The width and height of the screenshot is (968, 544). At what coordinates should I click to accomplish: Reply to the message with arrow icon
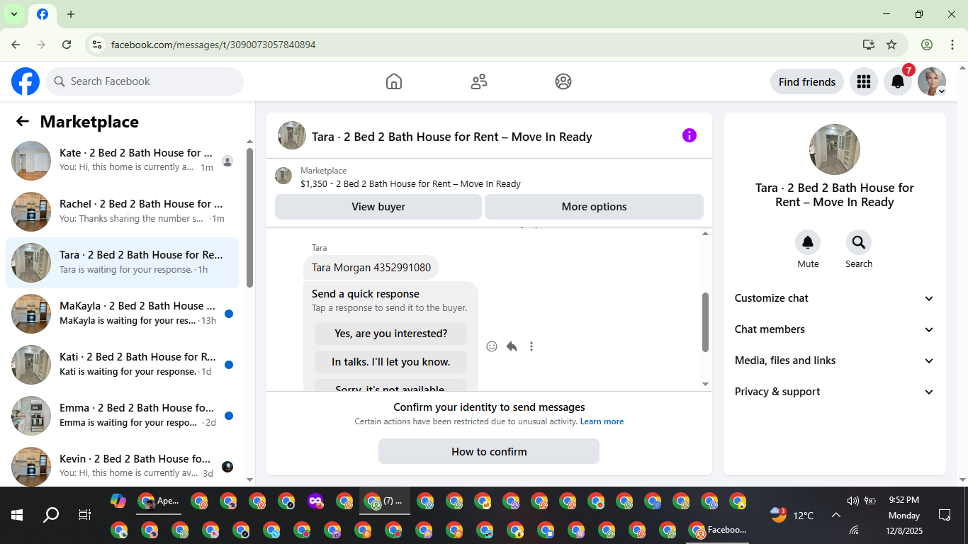(x=512, y=346)
